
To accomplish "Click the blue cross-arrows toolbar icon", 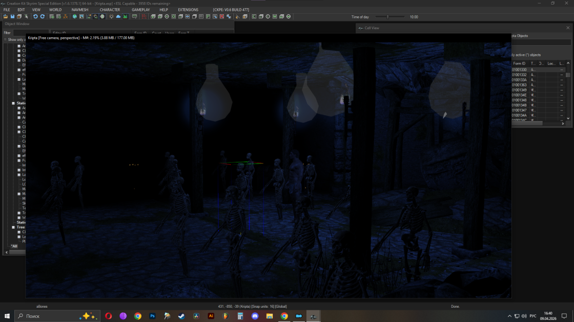I will [229, 16].
